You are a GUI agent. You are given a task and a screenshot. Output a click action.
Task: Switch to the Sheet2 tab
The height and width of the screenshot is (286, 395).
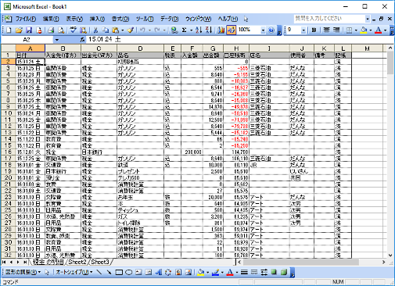click(x=77, y=262)
